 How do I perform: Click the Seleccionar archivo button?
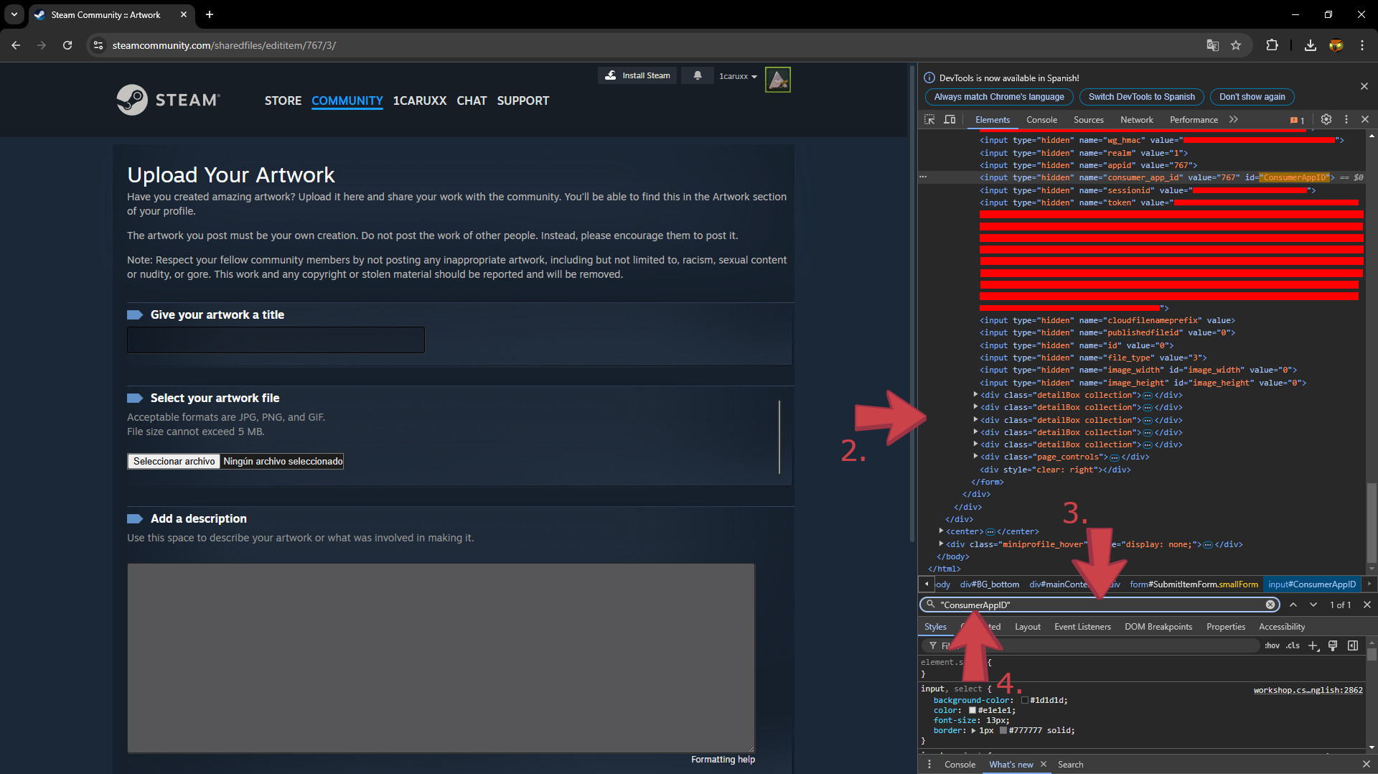click(x=174, y=461)
